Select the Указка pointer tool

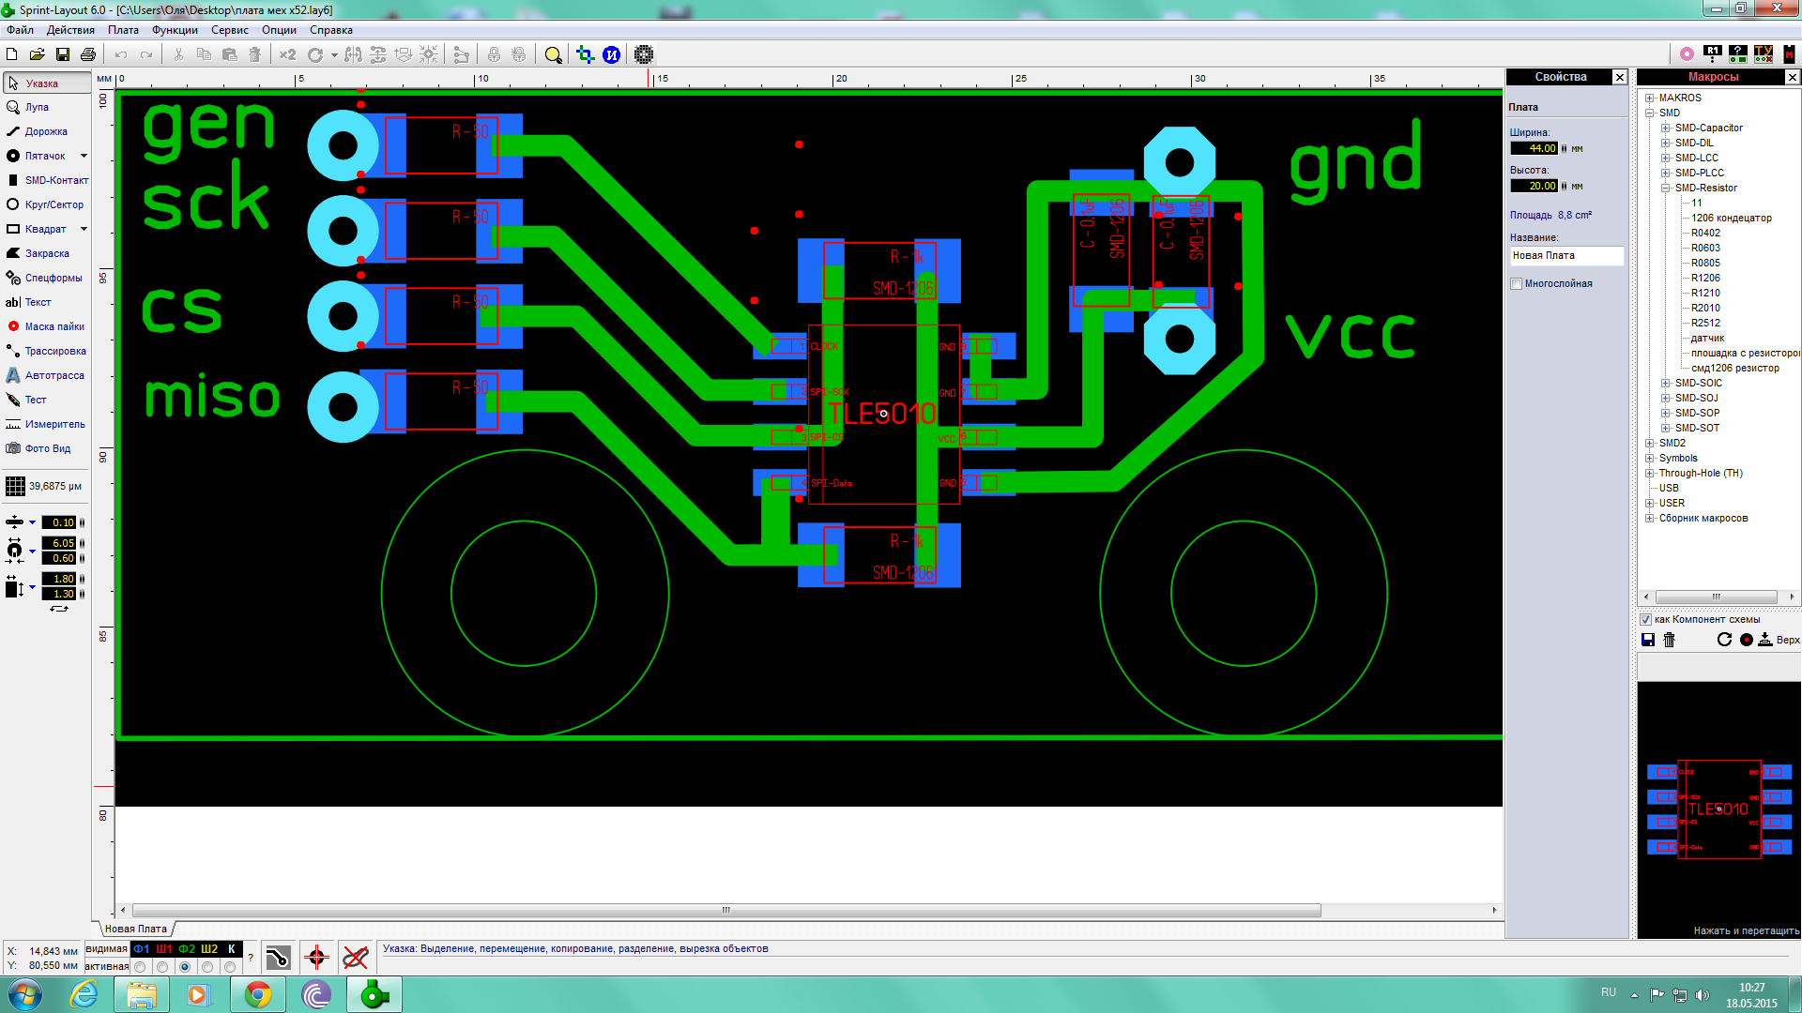46,83
